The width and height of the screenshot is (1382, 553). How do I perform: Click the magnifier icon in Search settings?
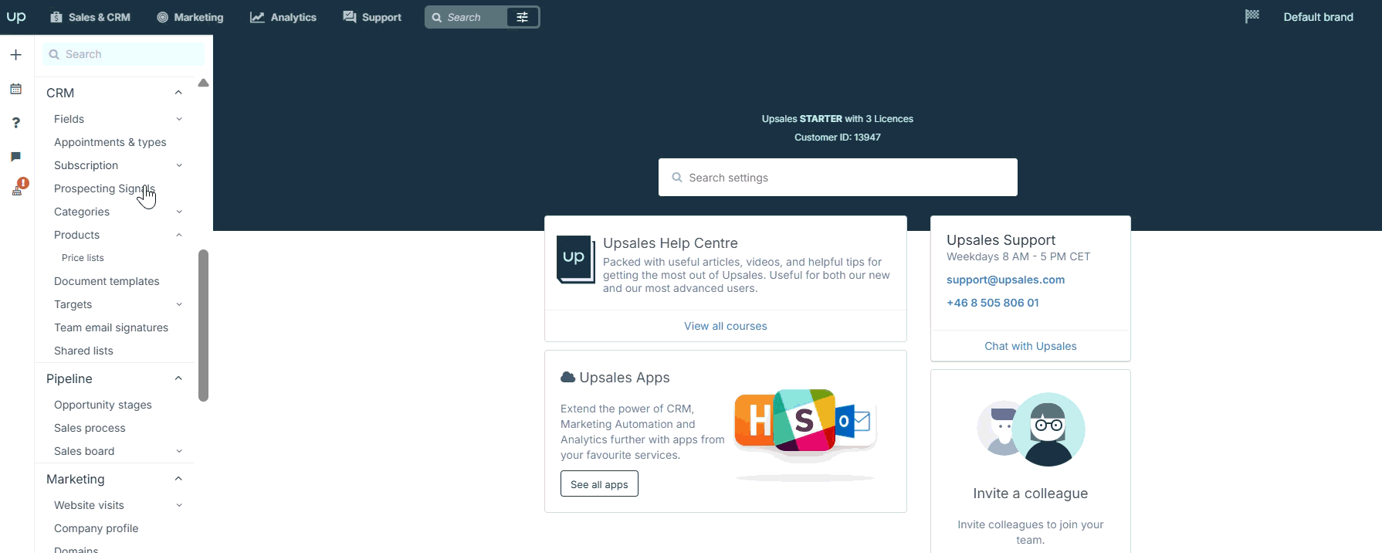(677, 178)
